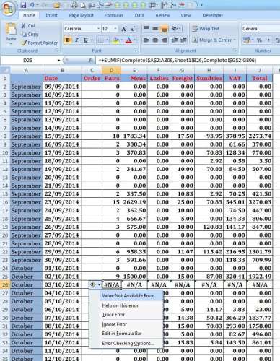Choose Edit in Formula Bar
The image size is (280, 361).
pos(122,334)
